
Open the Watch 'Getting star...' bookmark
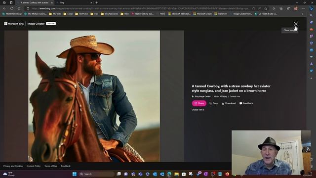(142, 14)
